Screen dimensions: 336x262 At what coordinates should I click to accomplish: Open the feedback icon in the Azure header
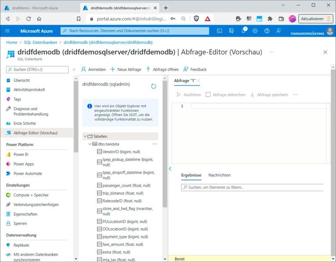coord(279,31)
